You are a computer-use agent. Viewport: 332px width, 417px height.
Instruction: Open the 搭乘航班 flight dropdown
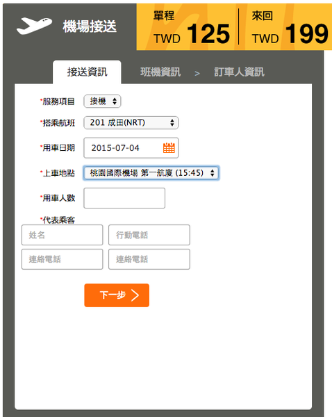click(x=131, y=122)
